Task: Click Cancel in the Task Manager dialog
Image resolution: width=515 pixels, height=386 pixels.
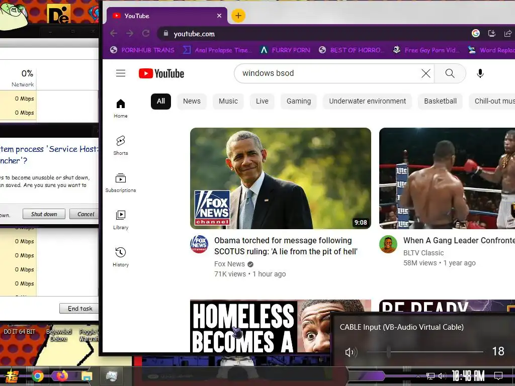Action: click(x=84, y=214)
